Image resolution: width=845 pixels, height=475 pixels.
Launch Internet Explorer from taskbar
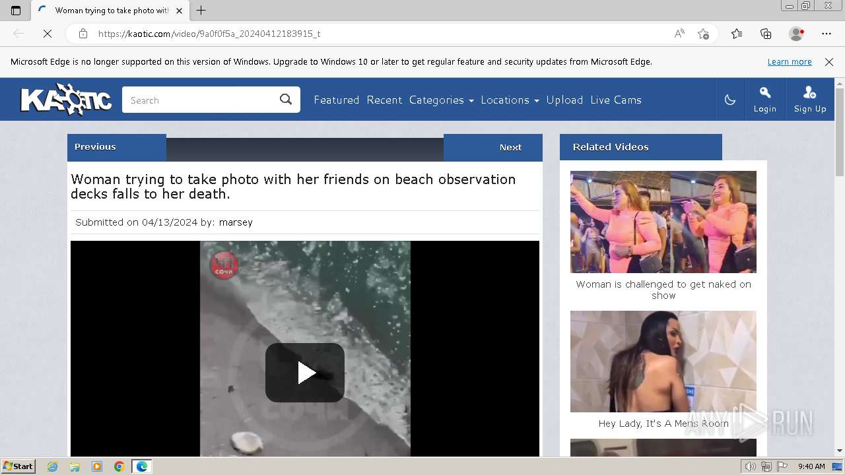(x=53, y=466)
